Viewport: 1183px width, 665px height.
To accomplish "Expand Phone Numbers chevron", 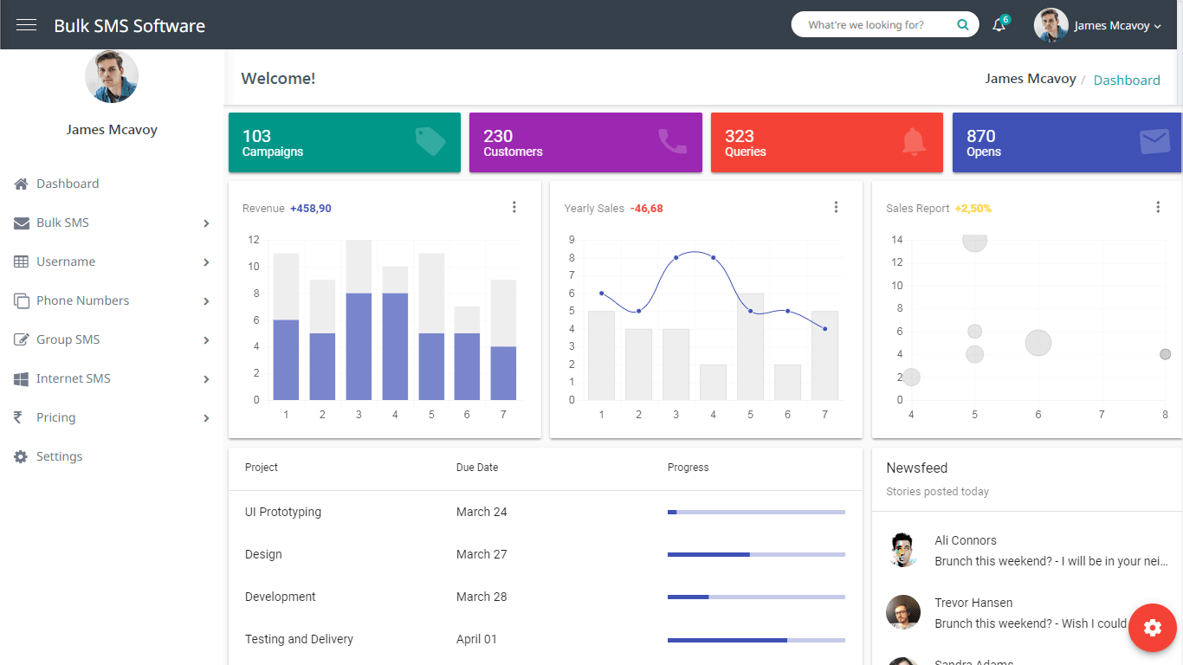I will click(206, 301).
